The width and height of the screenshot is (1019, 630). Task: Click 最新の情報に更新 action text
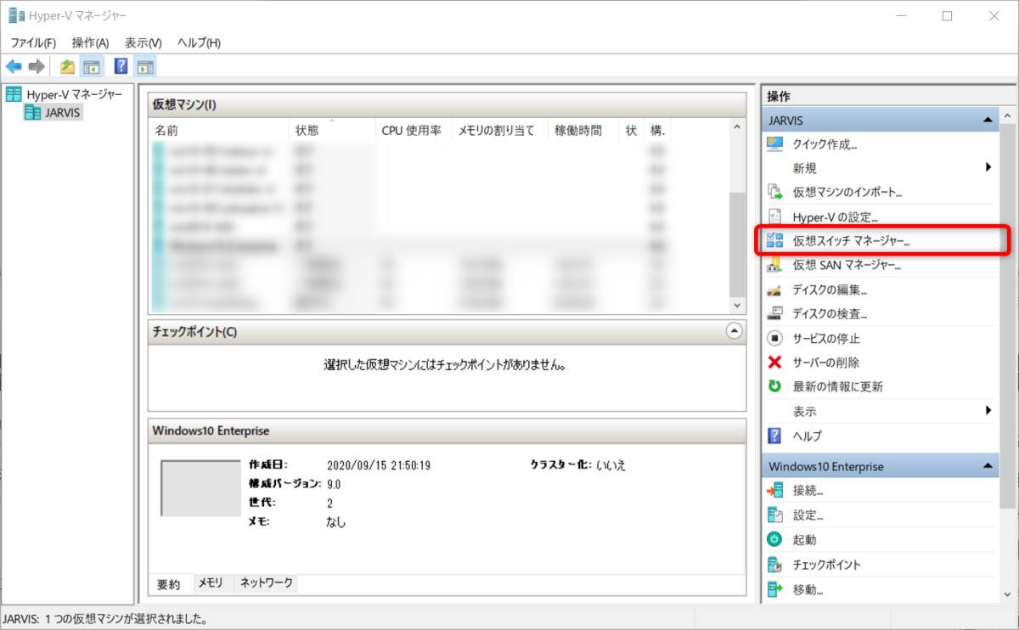click(837, 387)
